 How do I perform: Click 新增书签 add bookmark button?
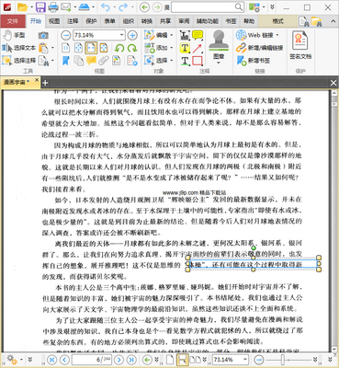[254, 61]
